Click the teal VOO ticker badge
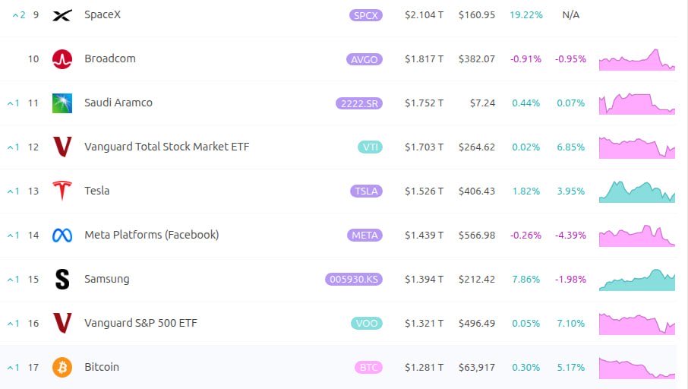This screenshot has width=688, height=389. point(366,324)
